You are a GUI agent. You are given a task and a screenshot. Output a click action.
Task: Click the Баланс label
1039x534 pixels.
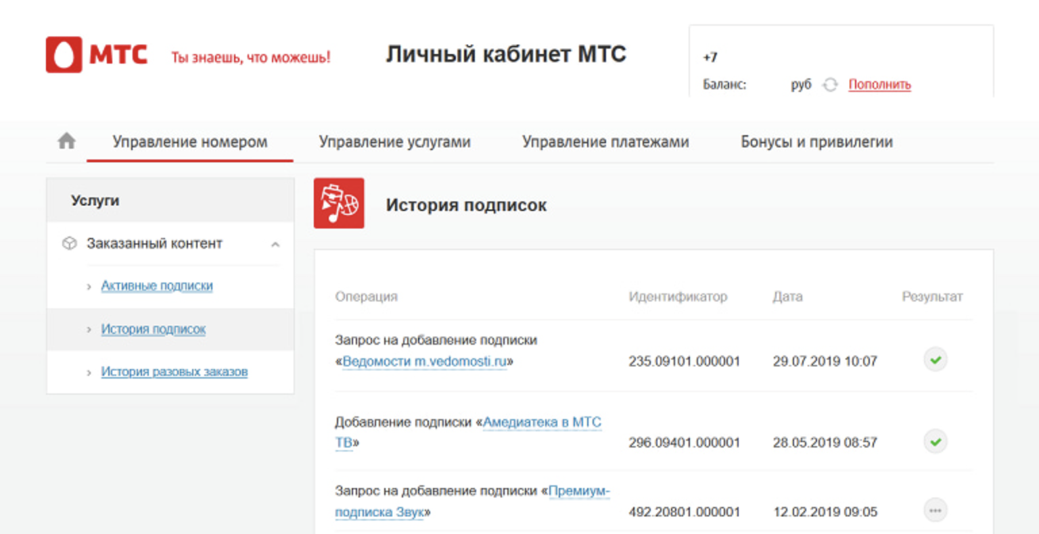click(x=724, y=84)
